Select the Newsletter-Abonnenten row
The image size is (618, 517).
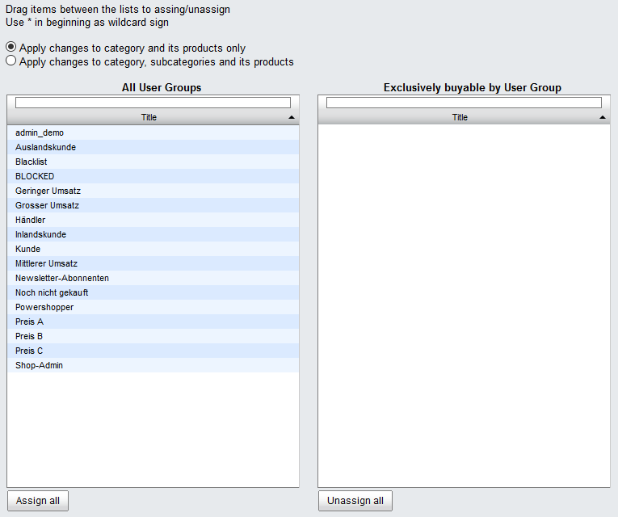pyautogui.click(x=153, y=279)
